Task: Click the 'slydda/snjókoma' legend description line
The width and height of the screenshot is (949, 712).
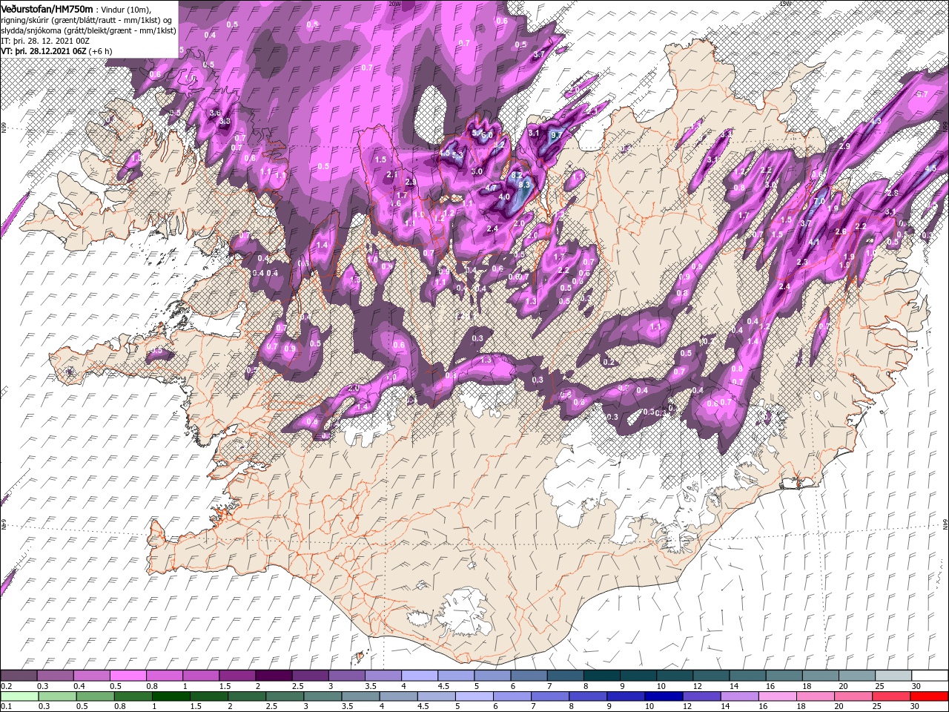Action: [88, 30]
